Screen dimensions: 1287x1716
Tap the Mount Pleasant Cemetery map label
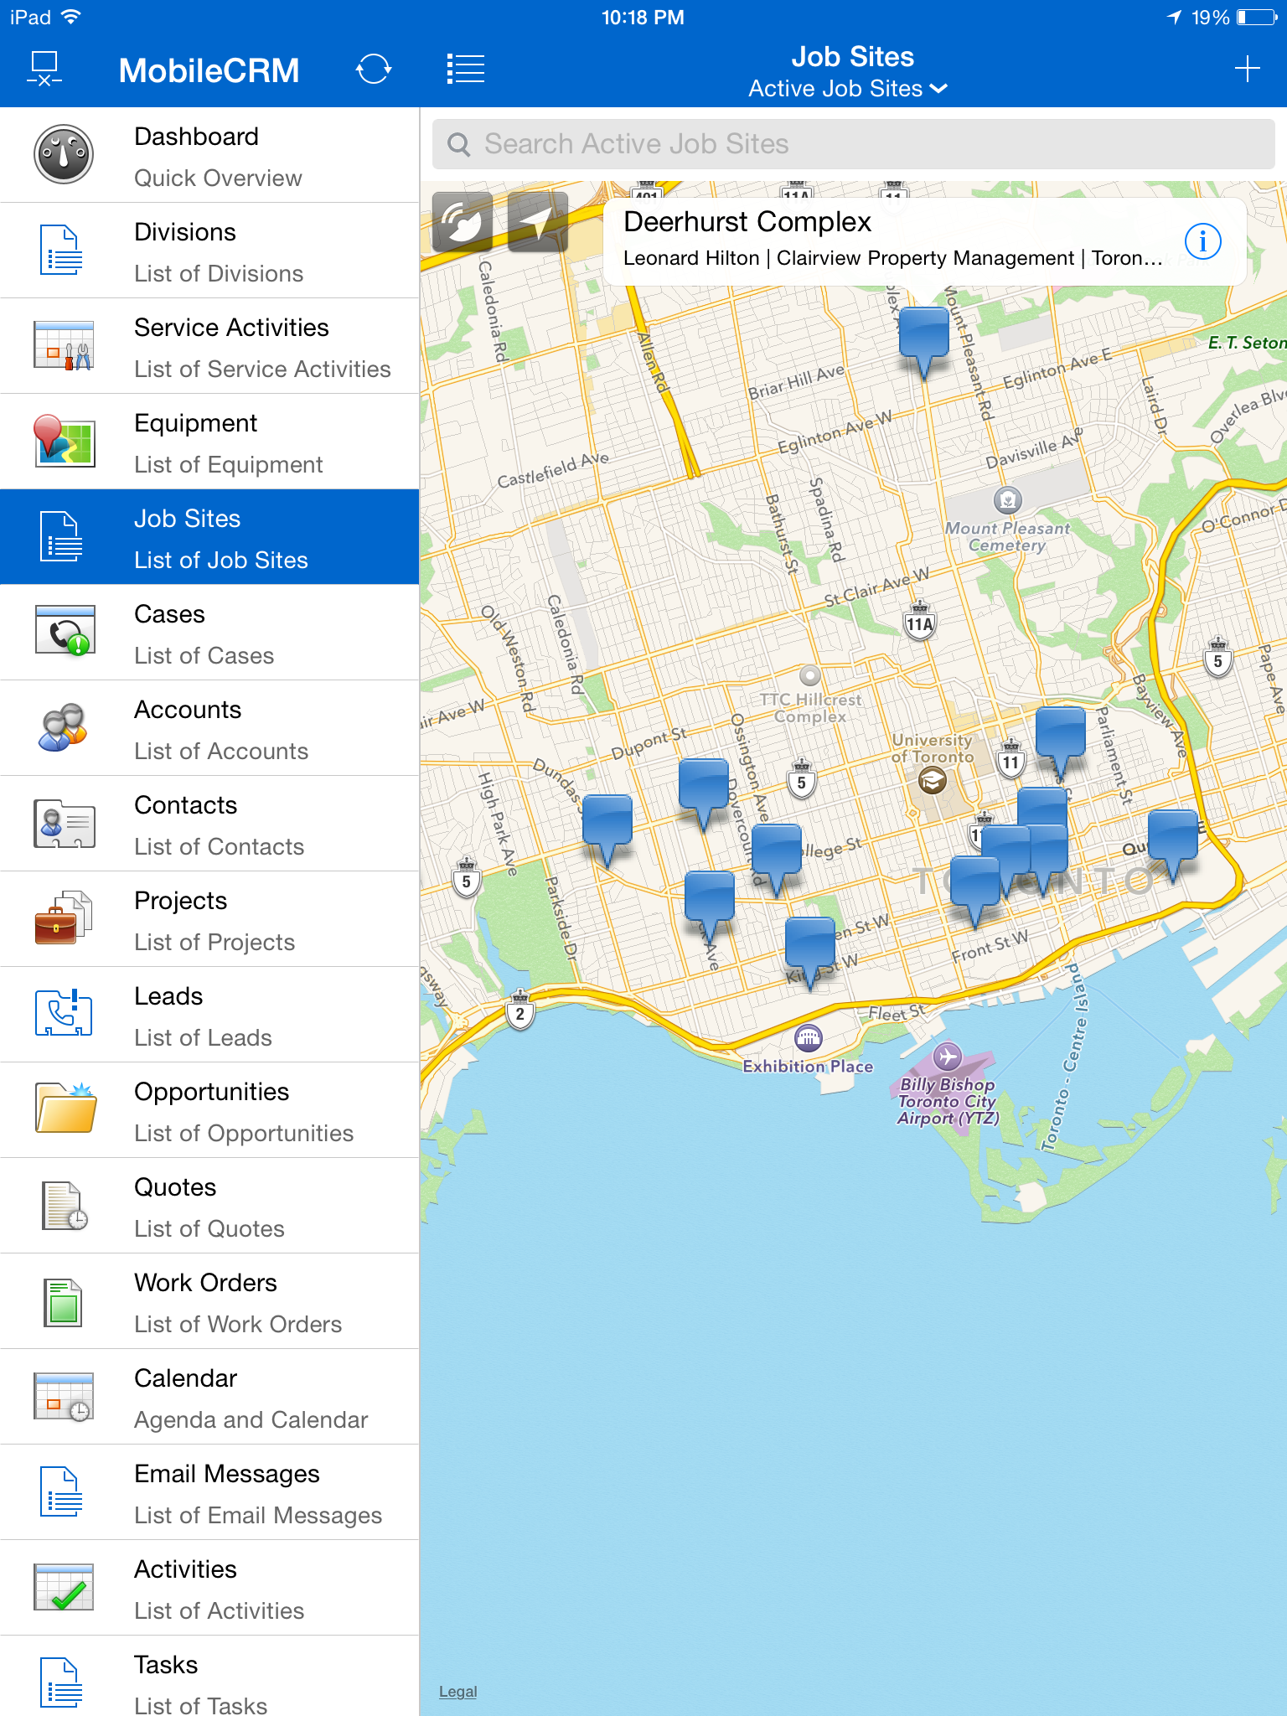tap(1007, 537)
